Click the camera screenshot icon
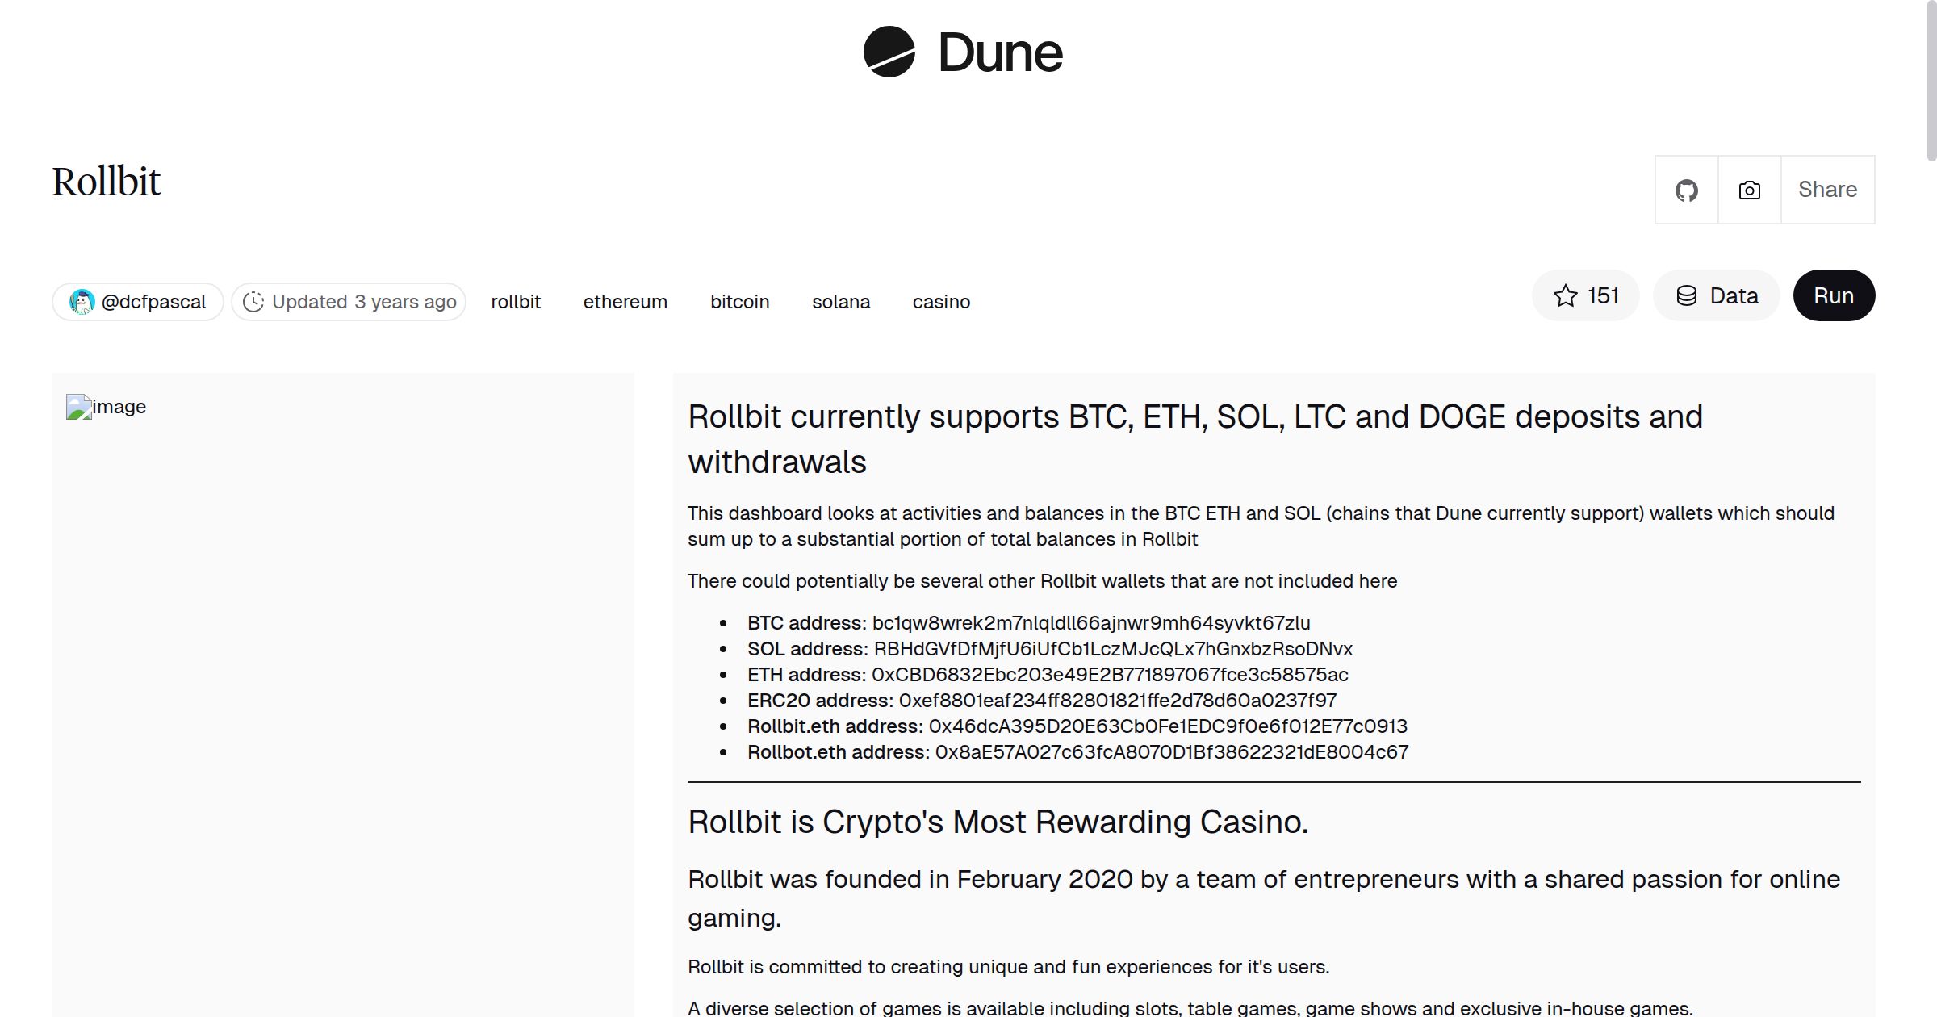1937x1017 pixels. pyautogui.click(x=1748, y=190)
